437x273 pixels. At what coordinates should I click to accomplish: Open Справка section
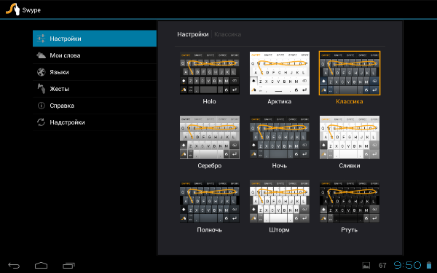(x=95, y=106)
